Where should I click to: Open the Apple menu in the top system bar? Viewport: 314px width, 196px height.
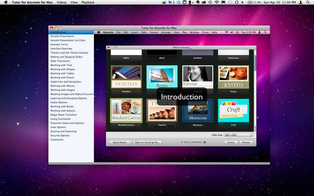coord(6,2)
